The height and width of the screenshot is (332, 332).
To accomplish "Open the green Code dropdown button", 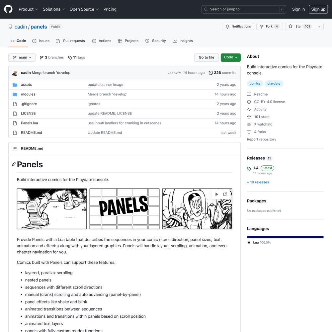I will (231, 57).
